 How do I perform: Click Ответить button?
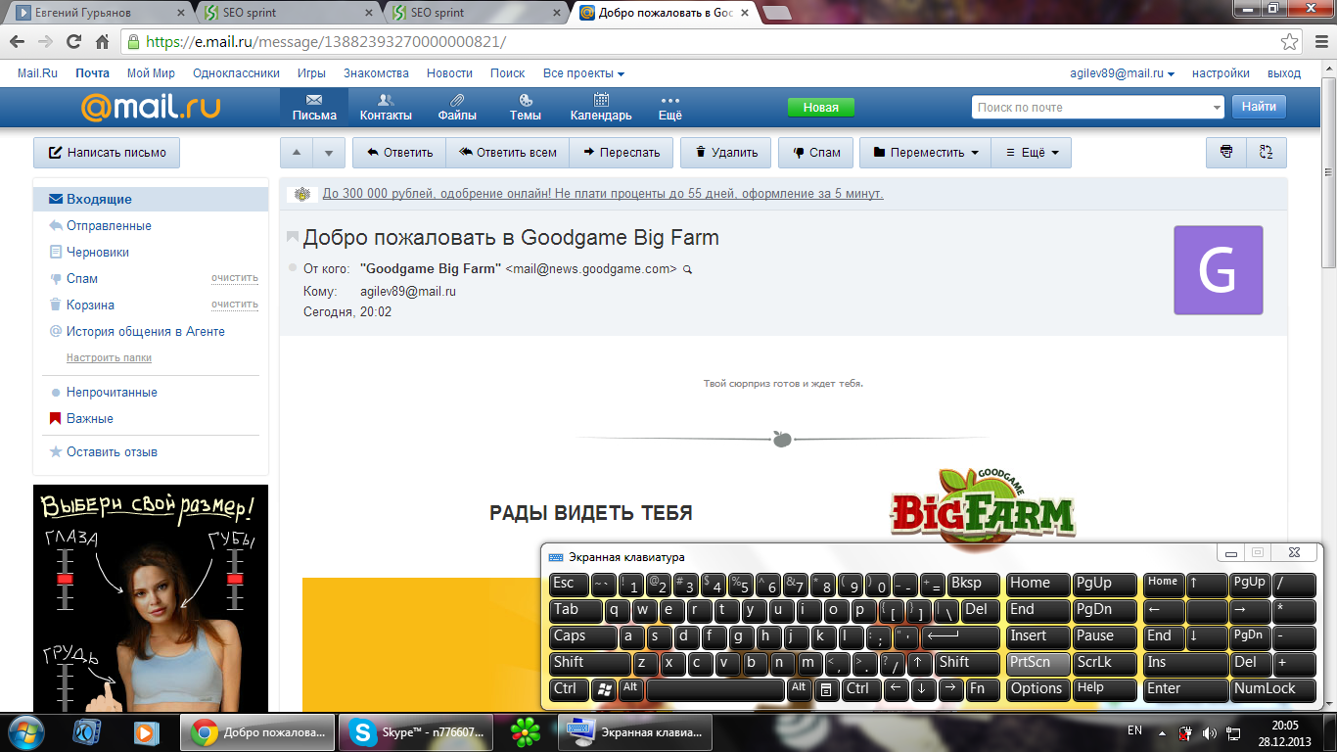[399, 153]
